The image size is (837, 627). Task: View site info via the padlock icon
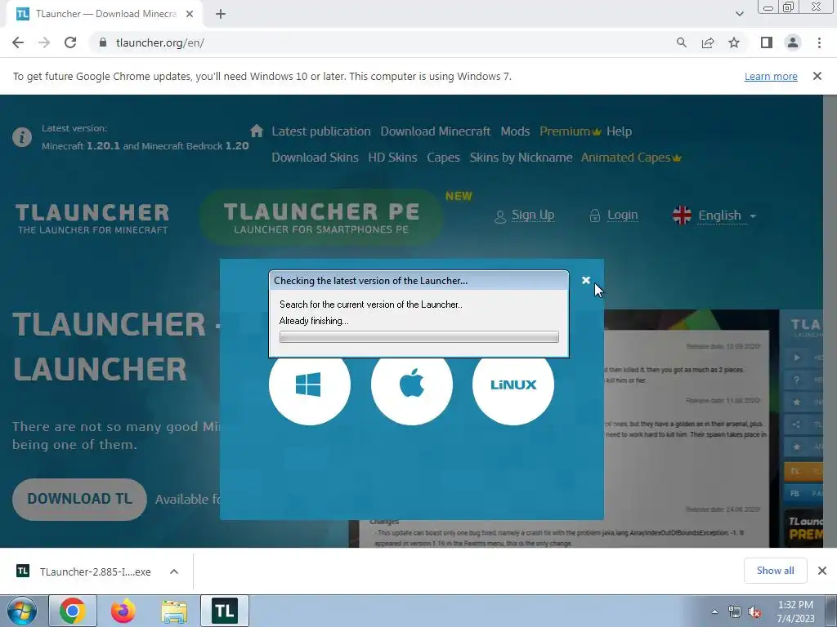point(102,42)
